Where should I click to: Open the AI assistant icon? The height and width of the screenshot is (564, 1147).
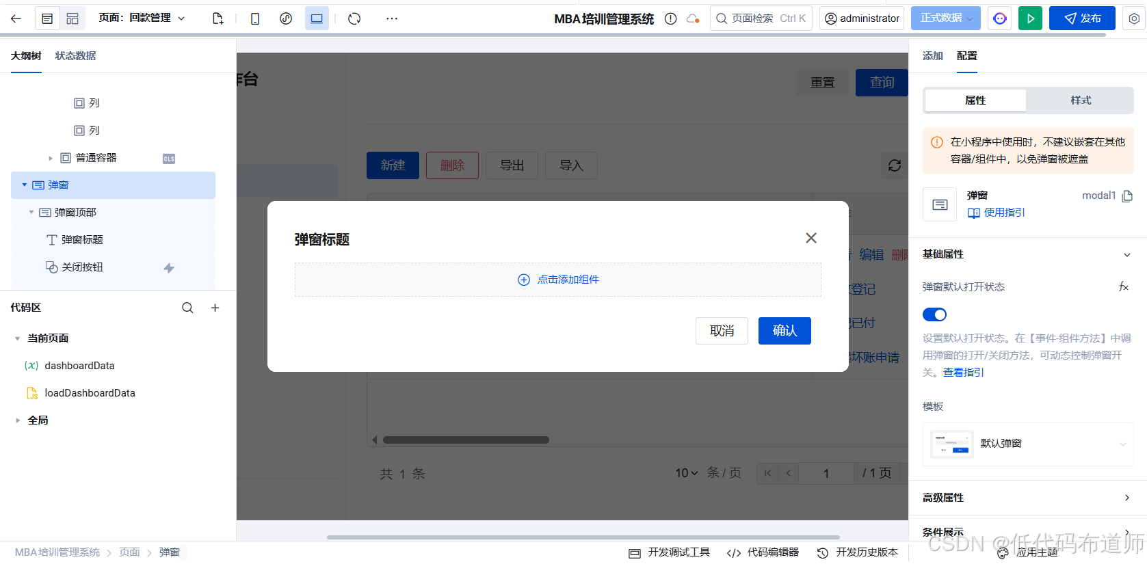tap(1000, 18)
